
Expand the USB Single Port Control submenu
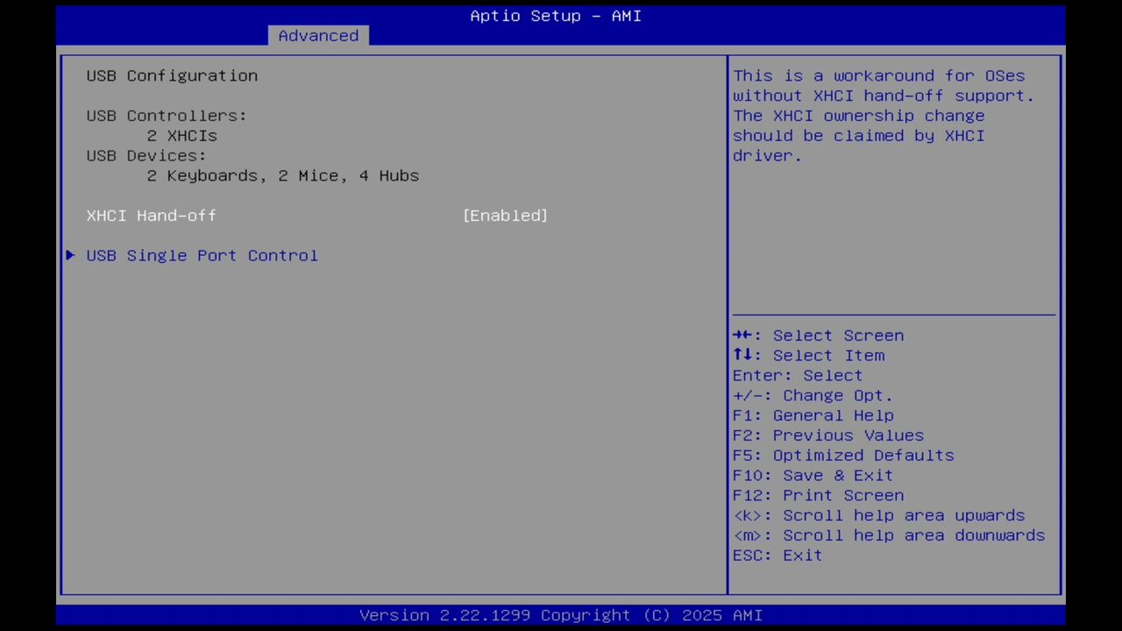pos(202,255)
